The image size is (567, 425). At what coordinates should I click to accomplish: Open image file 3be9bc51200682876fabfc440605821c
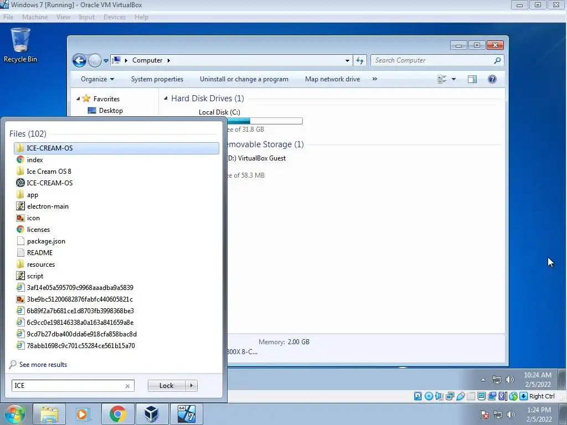pos(116,299)
